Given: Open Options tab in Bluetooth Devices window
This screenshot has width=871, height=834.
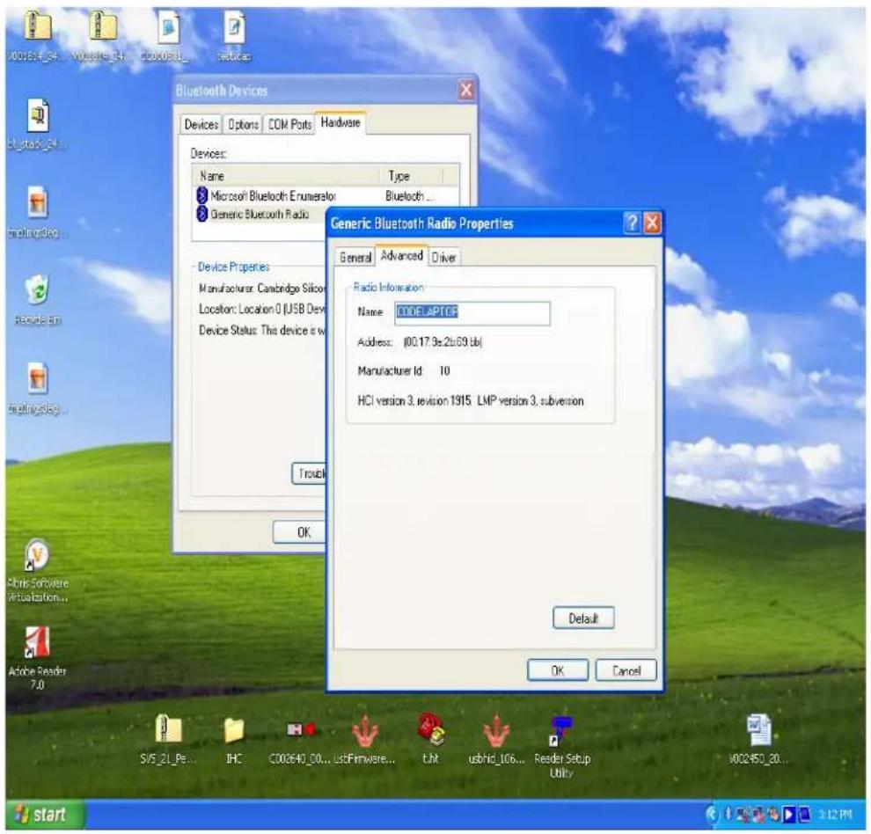Looking at the screenshot, I should pyautogui.click(x=244, y=124).
